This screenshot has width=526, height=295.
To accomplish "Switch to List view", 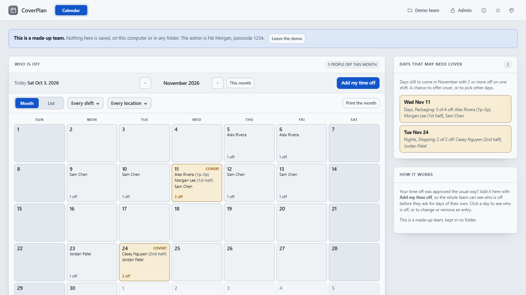I will pos(51,103).
